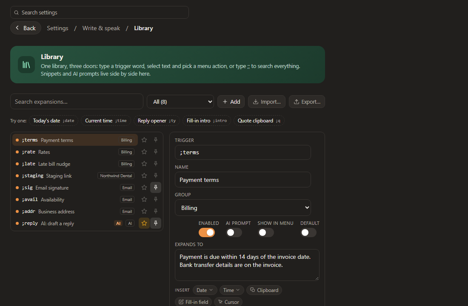Go to Write & speak breadcrumb
The width and height of the screenshot is (468, 306).
(101, 28)
